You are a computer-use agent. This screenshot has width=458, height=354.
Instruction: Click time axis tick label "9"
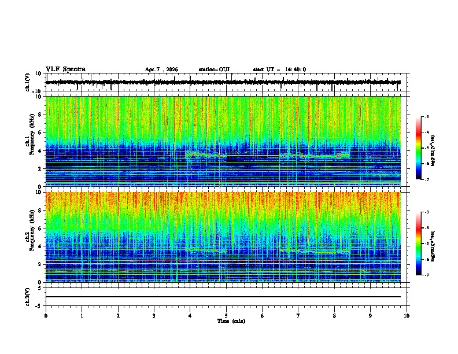(370, 316)
